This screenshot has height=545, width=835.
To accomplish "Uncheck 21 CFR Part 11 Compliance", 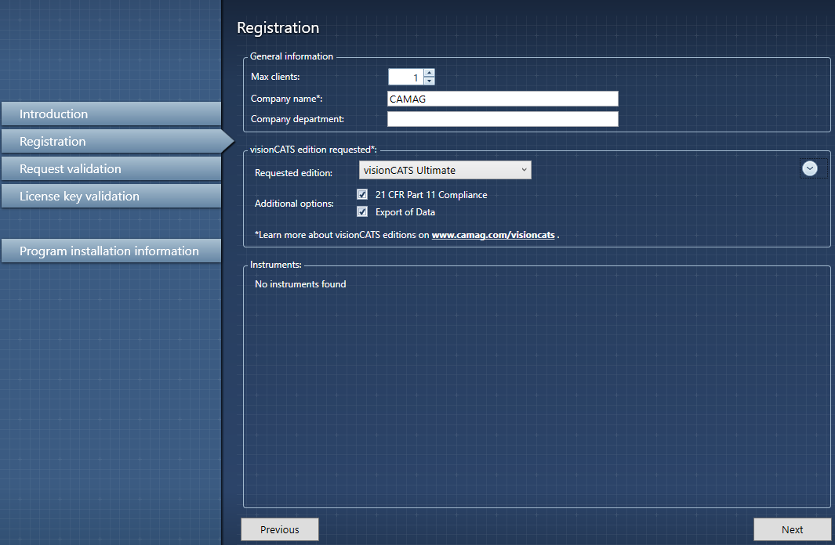I will click(x=362, y=195).
